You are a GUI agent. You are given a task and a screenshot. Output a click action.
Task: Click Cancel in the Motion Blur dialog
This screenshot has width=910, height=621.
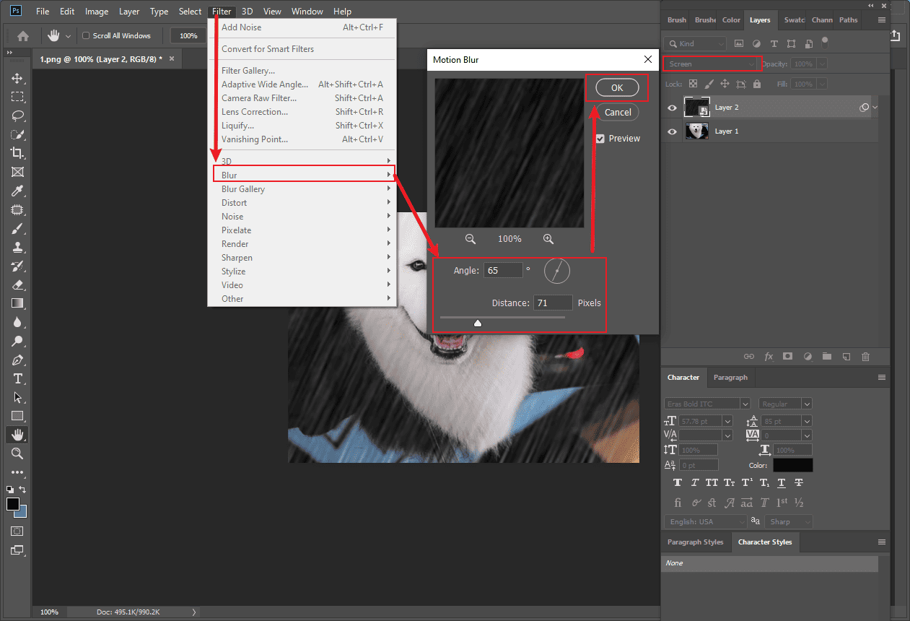point(617,112)
